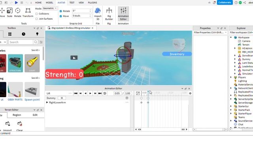The height and width of the screenshot is (142, 253).
Task: Open the OBBY PARTS link
Action: [x=15, y=100]
